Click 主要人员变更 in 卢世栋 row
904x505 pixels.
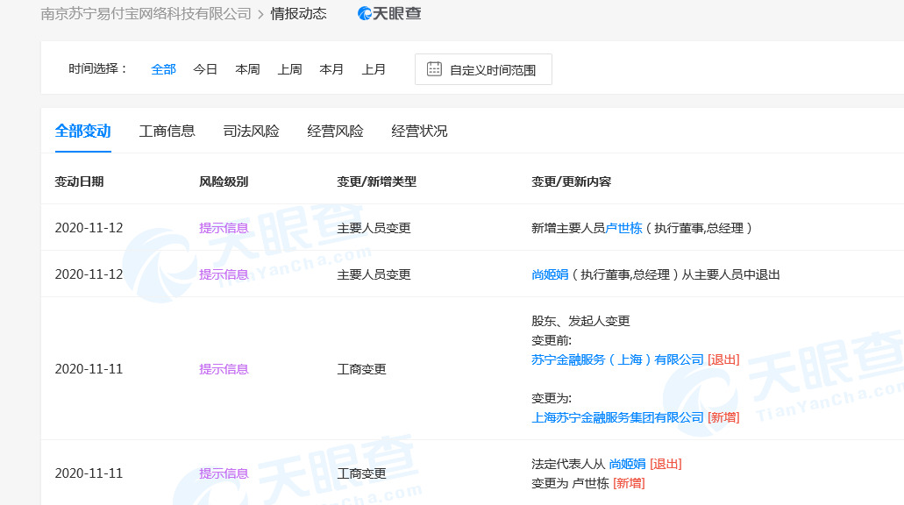click(374, 228)
